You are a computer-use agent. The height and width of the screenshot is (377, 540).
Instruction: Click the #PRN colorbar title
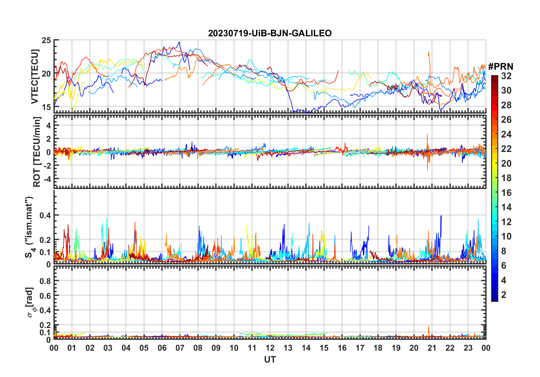(501, 67)
